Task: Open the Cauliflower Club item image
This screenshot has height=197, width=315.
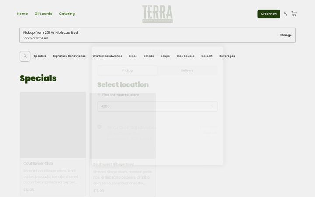Action: (x=53, y=125)
